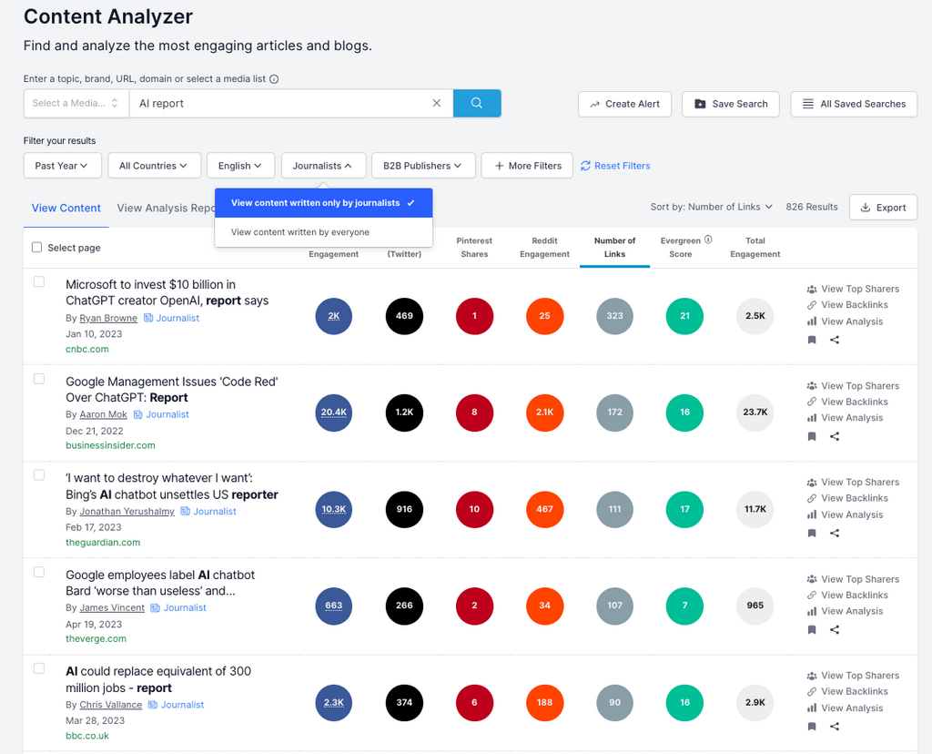
Task: Bookmark the Microsoft $10 billion article
Action: 812,340
